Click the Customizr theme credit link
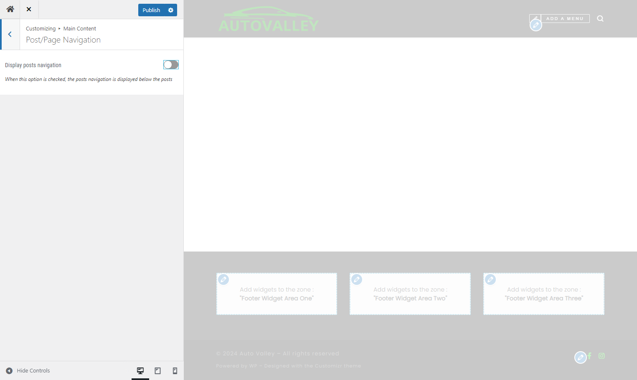 [x=338, y=366]
